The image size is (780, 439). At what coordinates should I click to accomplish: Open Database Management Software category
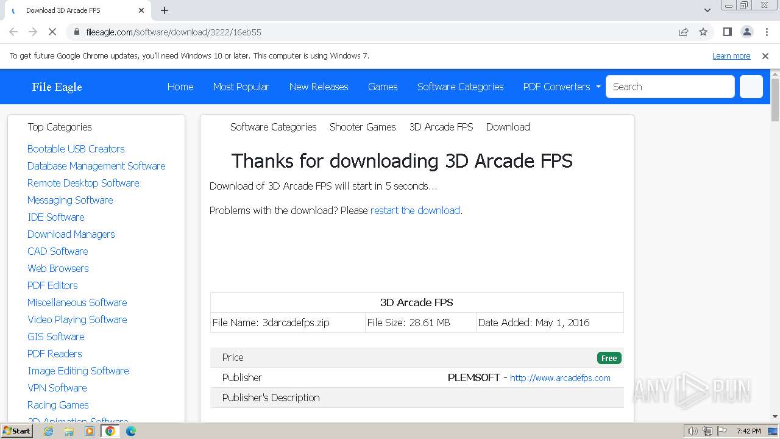[96, 166]
